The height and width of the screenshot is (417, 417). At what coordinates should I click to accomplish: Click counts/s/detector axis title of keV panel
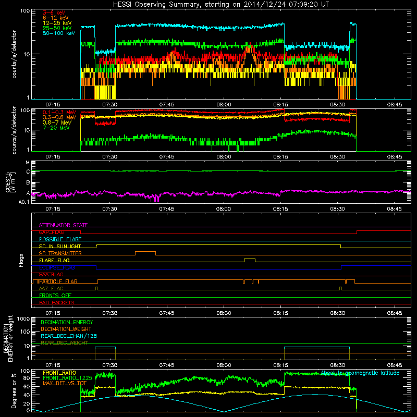tap(14, 54)
